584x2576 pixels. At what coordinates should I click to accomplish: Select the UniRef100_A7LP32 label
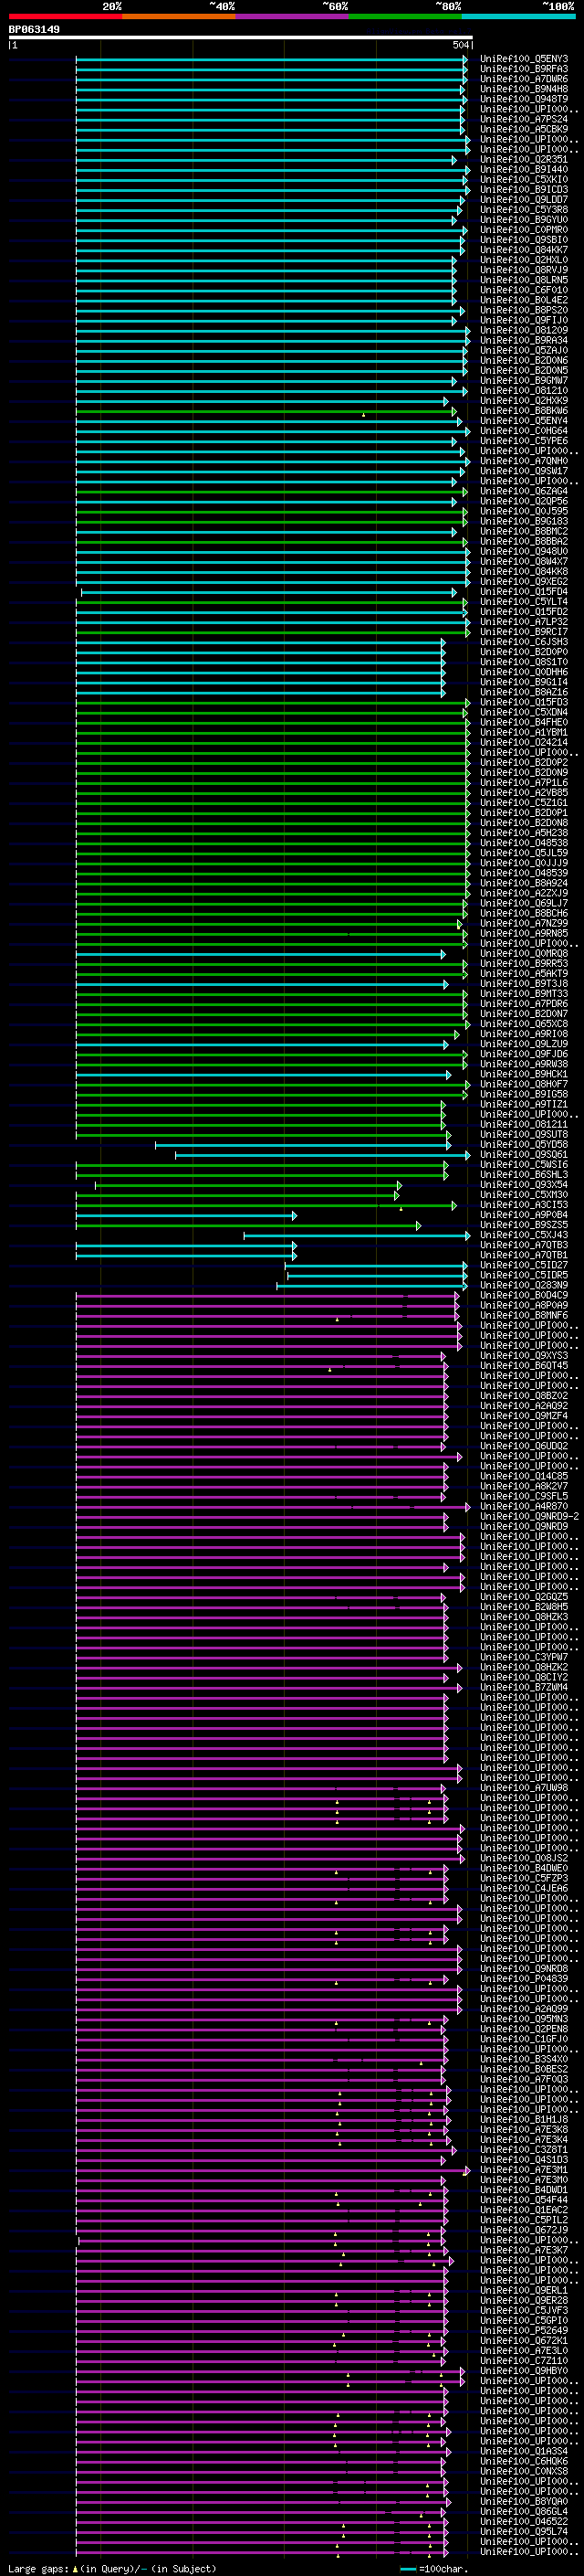tap(524, 622)
